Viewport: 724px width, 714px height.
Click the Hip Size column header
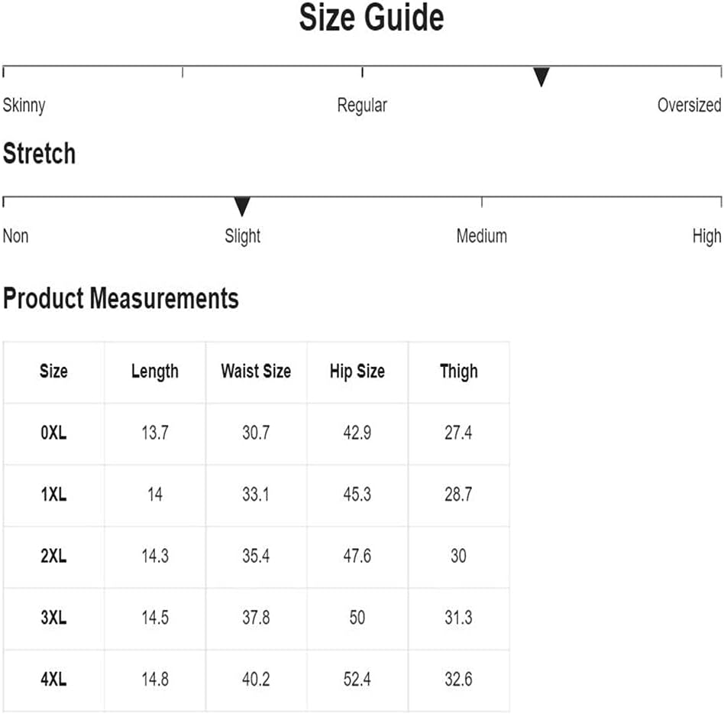coord(357,372)
